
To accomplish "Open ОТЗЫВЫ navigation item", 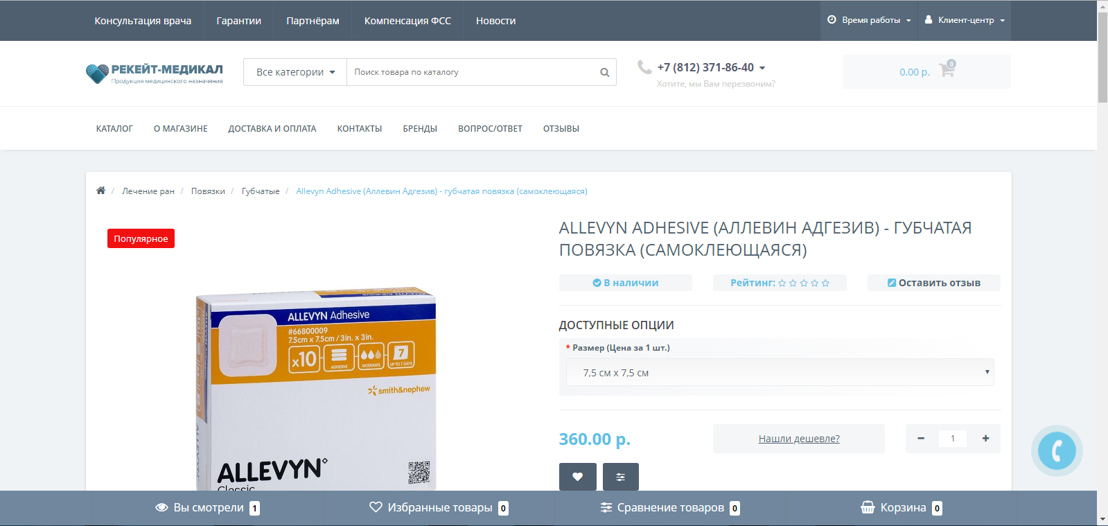I will coord(561,129).
